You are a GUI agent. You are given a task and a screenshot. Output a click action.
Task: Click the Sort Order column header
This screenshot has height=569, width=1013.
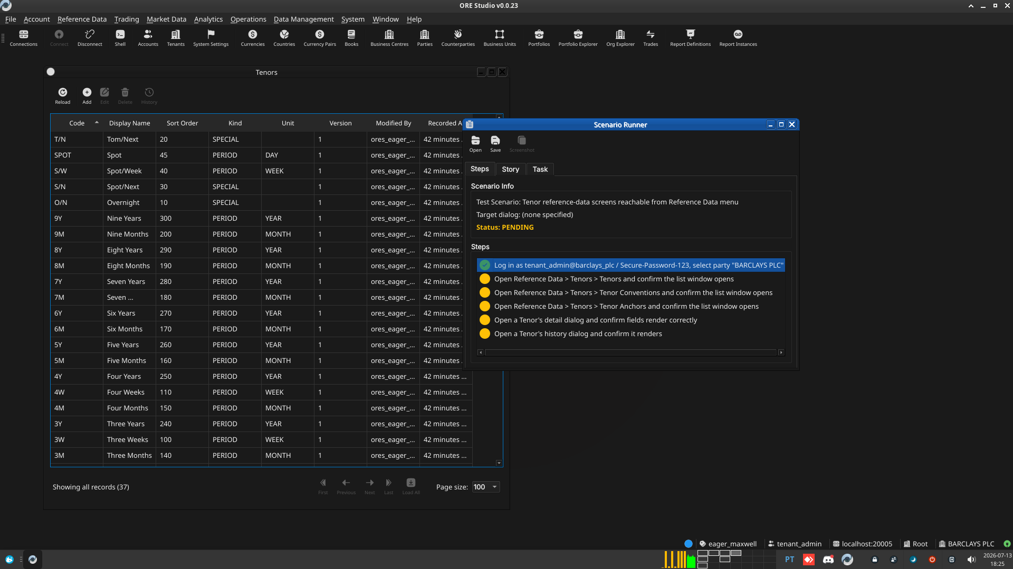tap(182, 123)
